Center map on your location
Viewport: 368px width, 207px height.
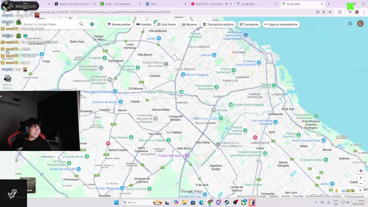pyautogui.click(x=361, y=171)
